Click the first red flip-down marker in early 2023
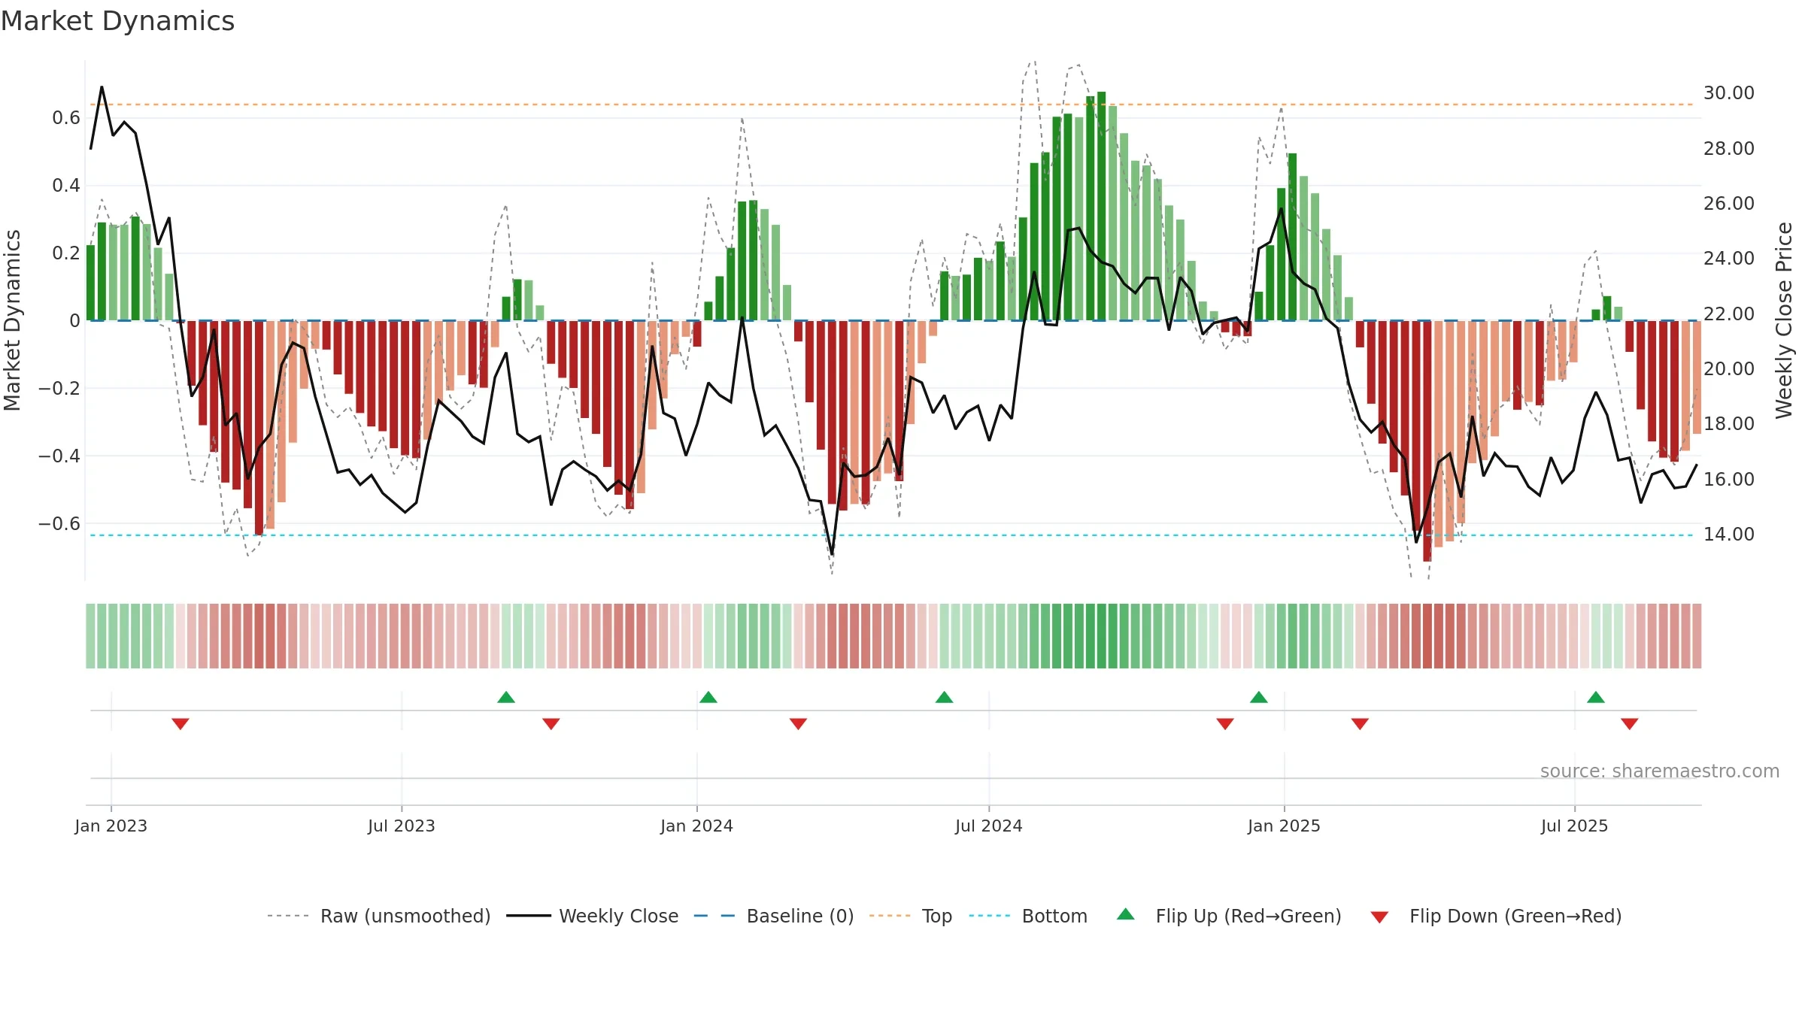The height and width of the screenshot is (1015, 1805). (180, 724)
